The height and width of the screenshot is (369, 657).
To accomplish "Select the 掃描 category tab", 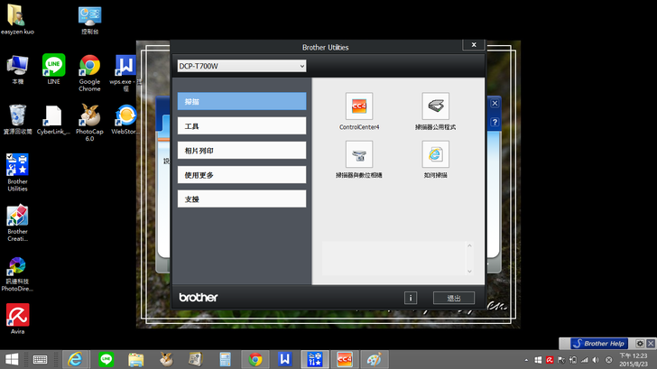I will 242,101.
